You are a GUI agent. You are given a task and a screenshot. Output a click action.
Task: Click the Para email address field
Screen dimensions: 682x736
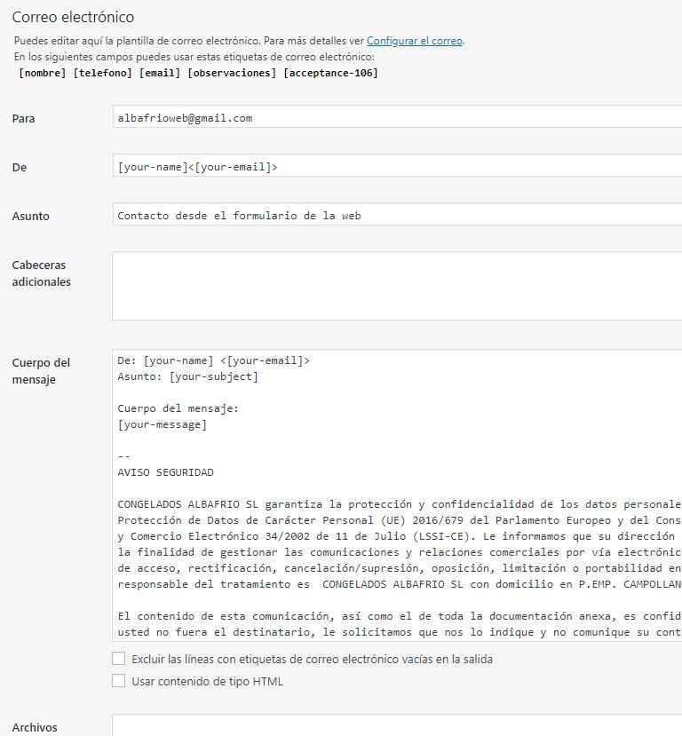(397, 116)
